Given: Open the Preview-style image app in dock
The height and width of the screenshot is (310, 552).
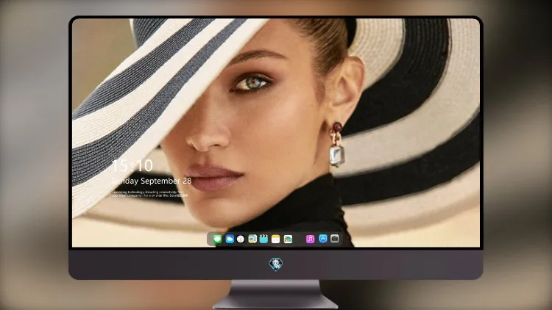Looking at the screenshot, I should 252,239.
